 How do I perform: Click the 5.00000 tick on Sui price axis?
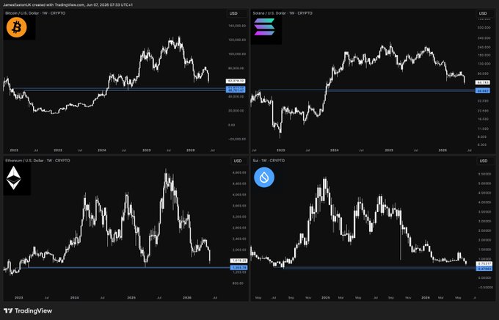(484, 183)
